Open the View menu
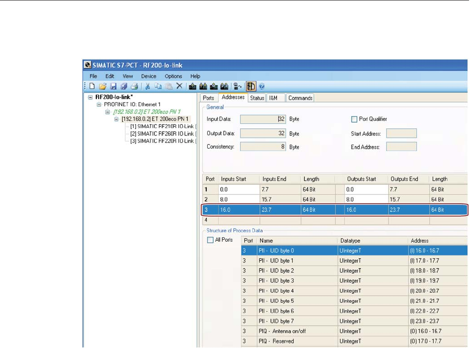 tap(128, 76)
